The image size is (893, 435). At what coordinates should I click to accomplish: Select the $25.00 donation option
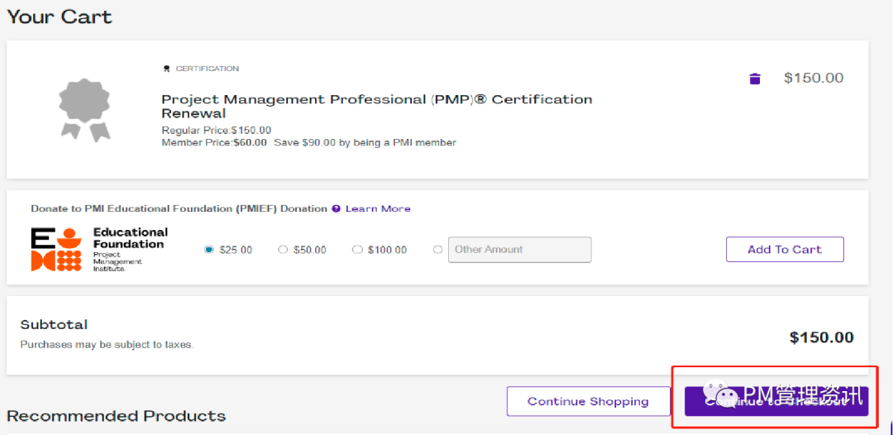tap(208, 250)
